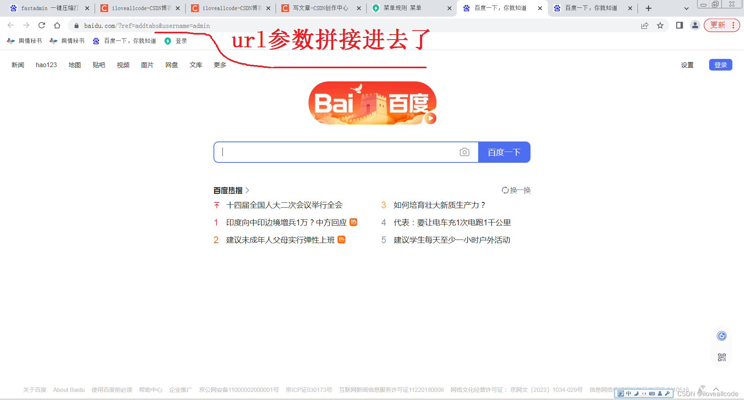744x400 pixels.
Task: Open the 京ICP证030173号 footer link
Action: [x=309, y=390]
